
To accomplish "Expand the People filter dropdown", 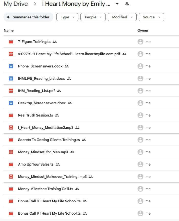I will coord(93,17).
